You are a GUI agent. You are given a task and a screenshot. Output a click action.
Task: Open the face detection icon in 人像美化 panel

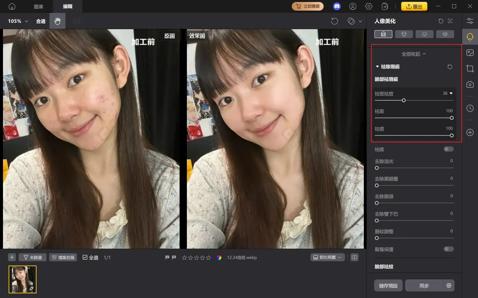click(x=450, y=21)
